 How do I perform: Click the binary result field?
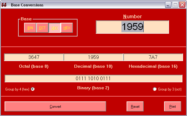(x=93, y=78)
